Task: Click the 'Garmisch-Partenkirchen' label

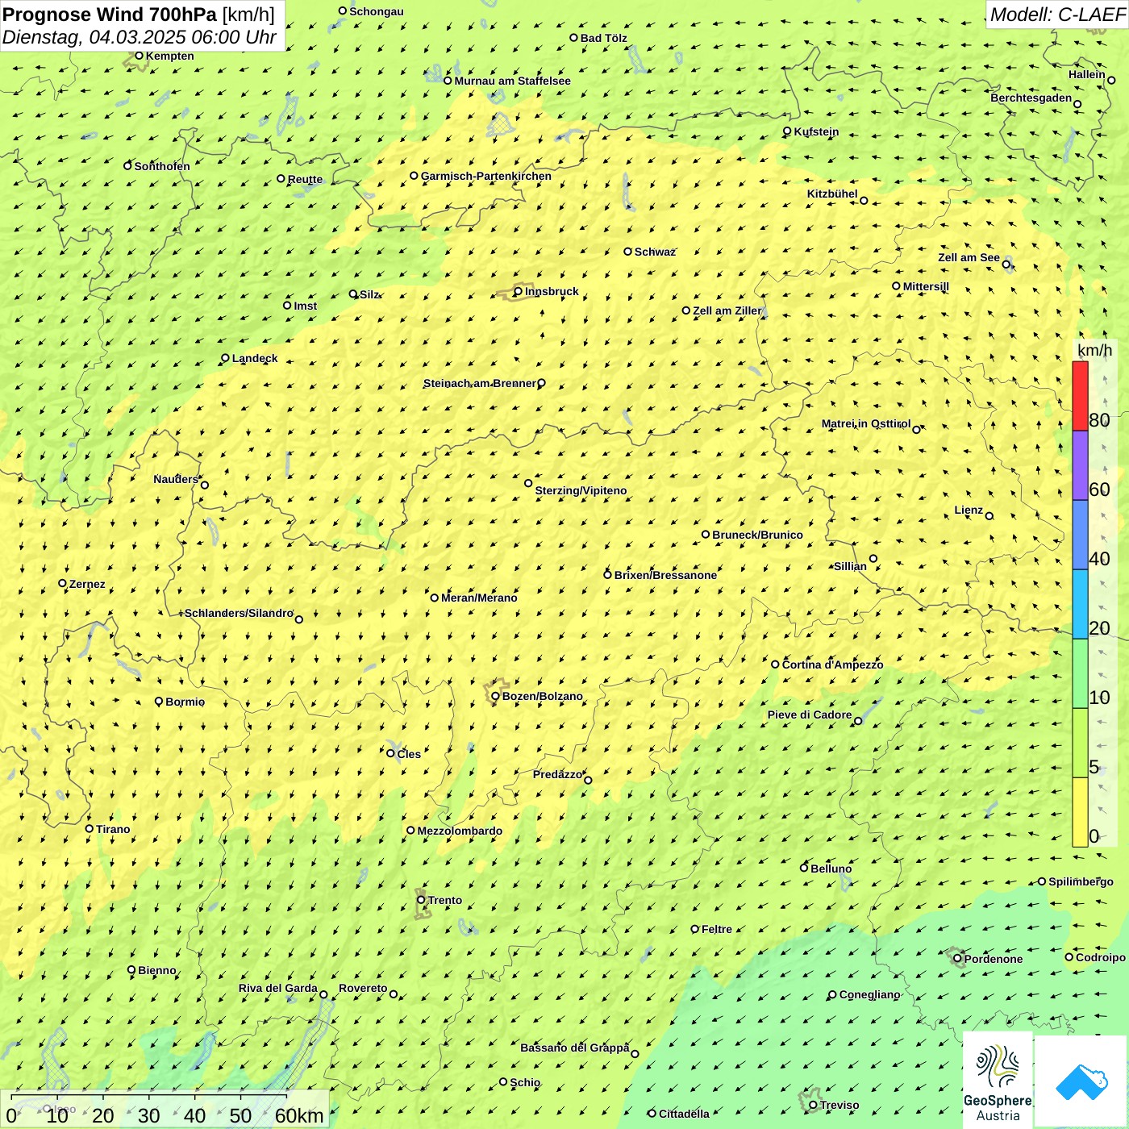Action: [486, 176]
